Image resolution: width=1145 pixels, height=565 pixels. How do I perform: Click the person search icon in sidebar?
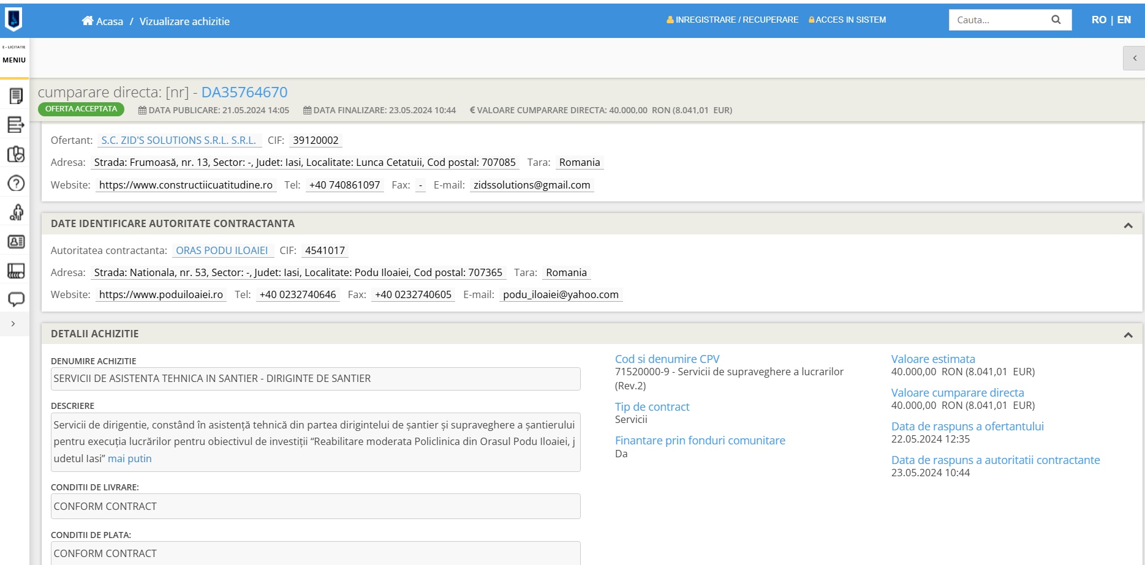click(x=16, y=212)
